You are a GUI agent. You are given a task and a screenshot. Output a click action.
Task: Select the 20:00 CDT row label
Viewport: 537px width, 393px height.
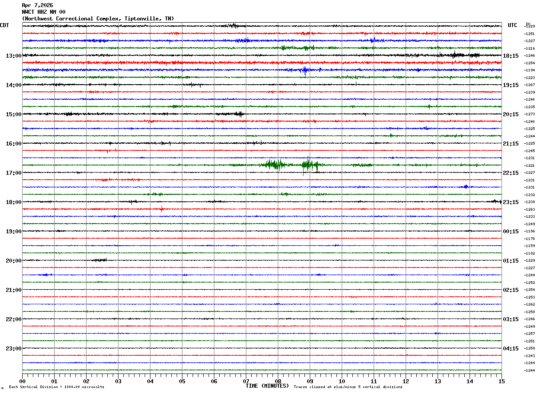point(14,261)
